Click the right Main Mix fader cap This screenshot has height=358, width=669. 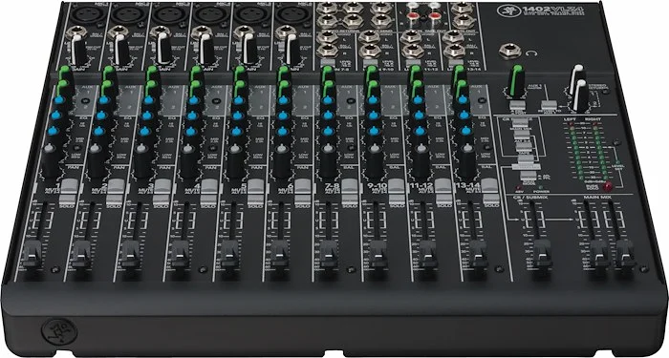click(x=625, y=253)
